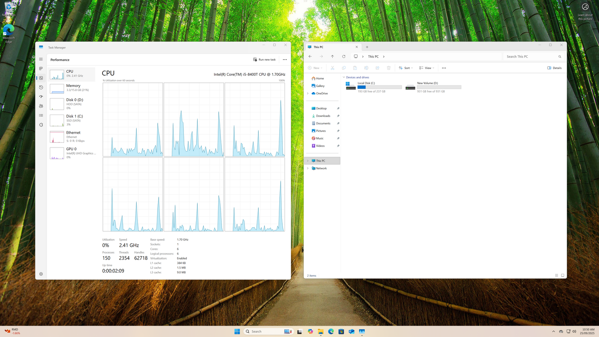Open App history page icon

[x=41, y=87]
